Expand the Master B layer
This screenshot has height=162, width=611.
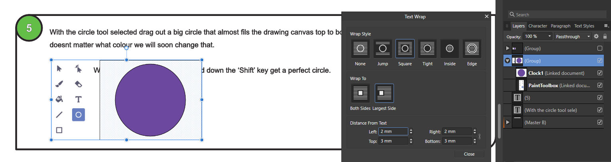pos(507,122)
